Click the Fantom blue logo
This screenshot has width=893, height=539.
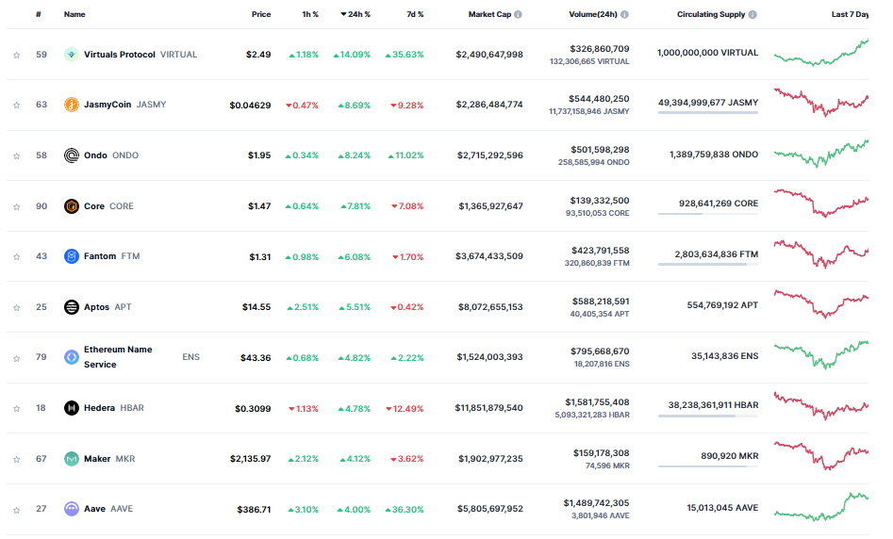[71, 256]
